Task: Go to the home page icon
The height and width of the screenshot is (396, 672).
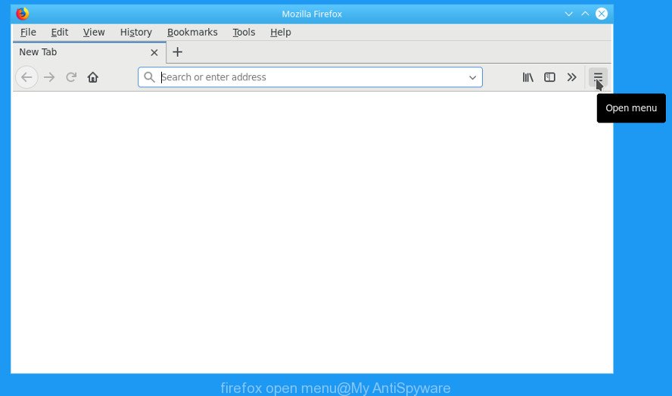Action: click(93, 77)
